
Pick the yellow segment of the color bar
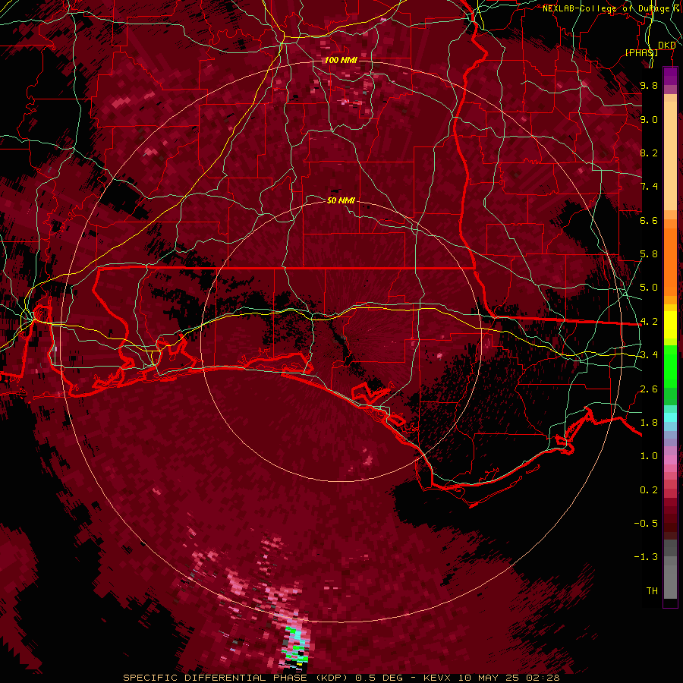point(670,325)
